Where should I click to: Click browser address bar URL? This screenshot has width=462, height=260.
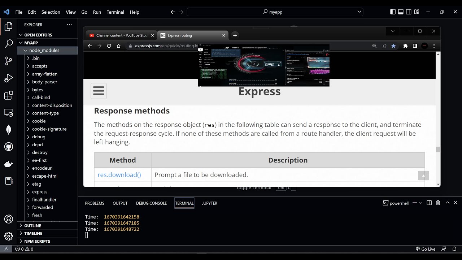coord(167,46)
